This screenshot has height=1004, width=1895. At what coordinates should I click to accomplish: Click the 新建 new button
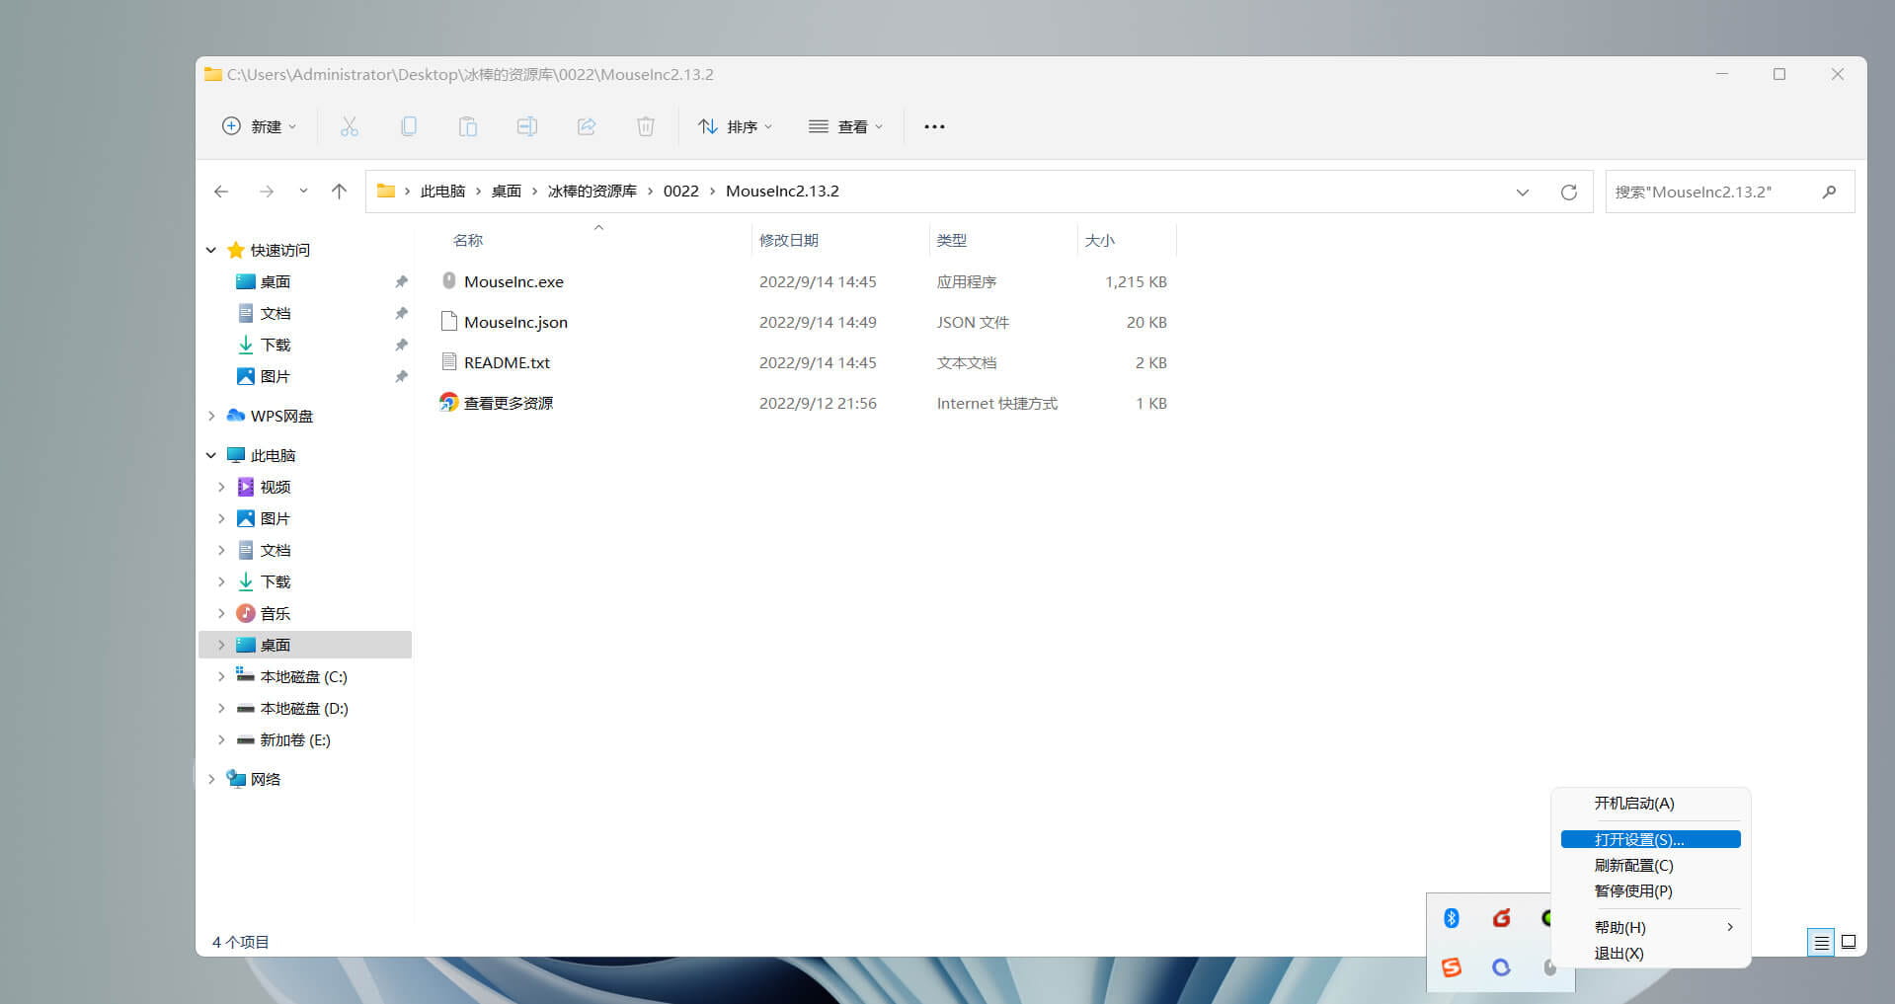click(259, 126)
